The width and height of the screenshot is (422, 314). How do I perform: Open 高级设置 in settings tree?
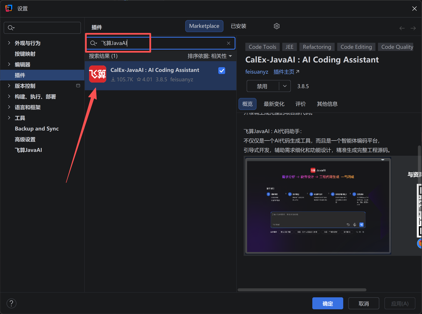tap(25, 139)
